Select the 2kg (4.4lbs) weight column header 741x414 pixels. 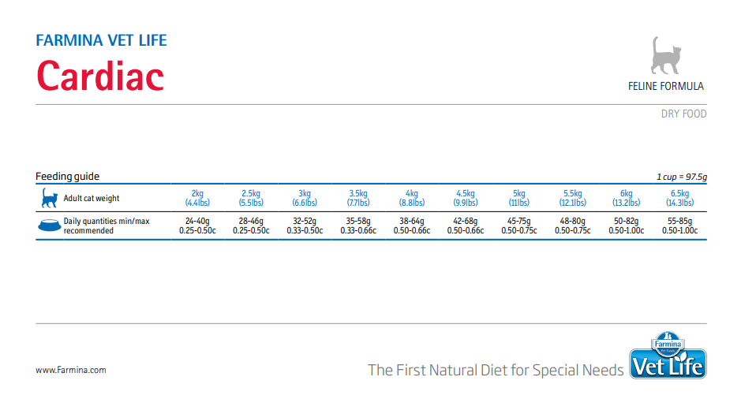(x=197, y=198)
